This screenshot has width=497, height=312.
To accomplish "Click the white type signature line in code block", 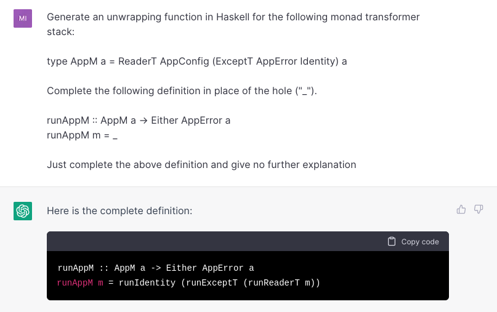I will point(155,268).
